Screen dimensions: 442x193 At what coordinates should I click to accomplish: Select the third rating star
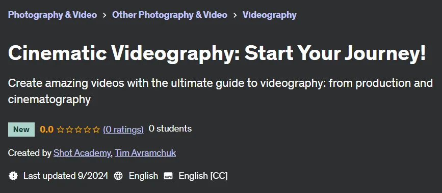79,130
